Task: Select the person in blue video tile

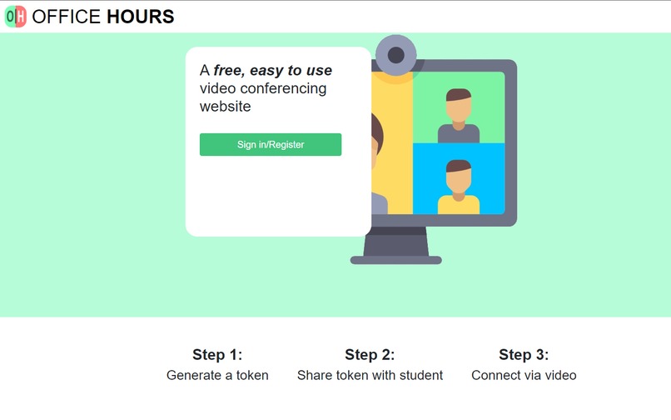Action: [459, 187]
